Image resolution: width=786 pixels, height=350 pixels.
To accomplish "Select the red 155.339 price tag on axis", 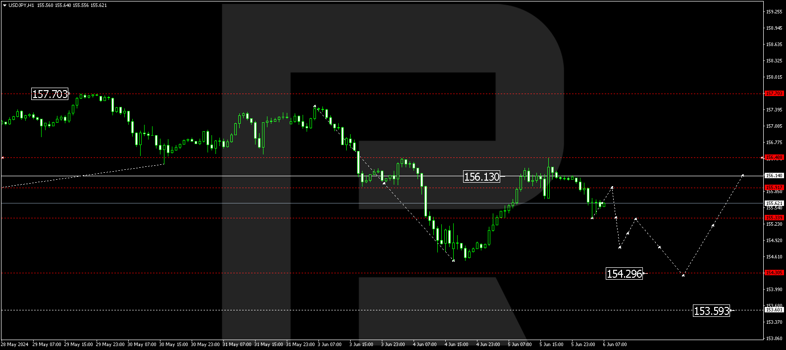I will [x=774, y=218].
